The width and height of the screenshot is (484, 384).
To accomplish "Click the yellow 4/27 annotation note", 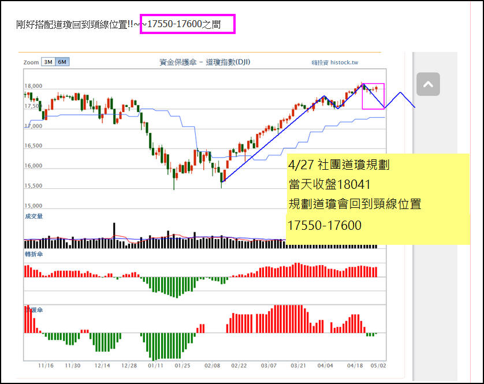I will pyautogui.click(x=378, y=199).
